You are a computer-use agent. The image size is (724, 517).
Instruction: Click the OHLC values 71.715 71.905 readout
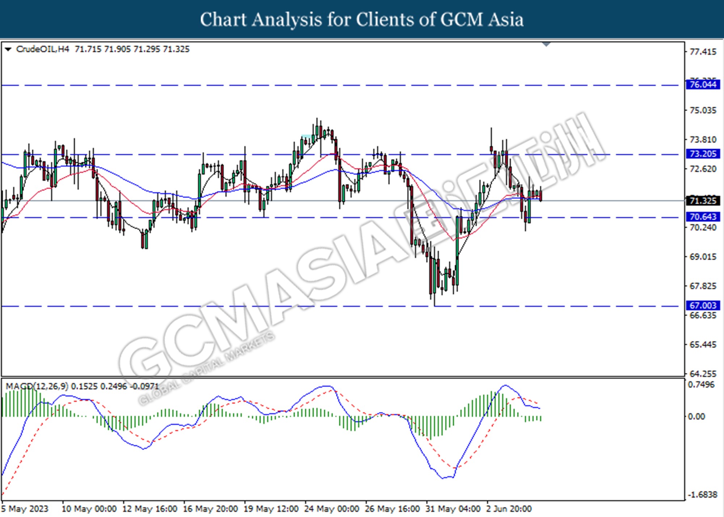[132, 49]
